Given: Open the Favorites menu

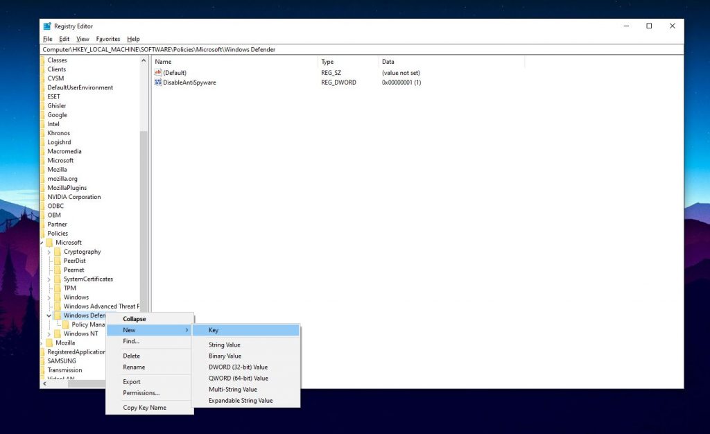Looking at the screenshot, I should click(x=108, y=39).
